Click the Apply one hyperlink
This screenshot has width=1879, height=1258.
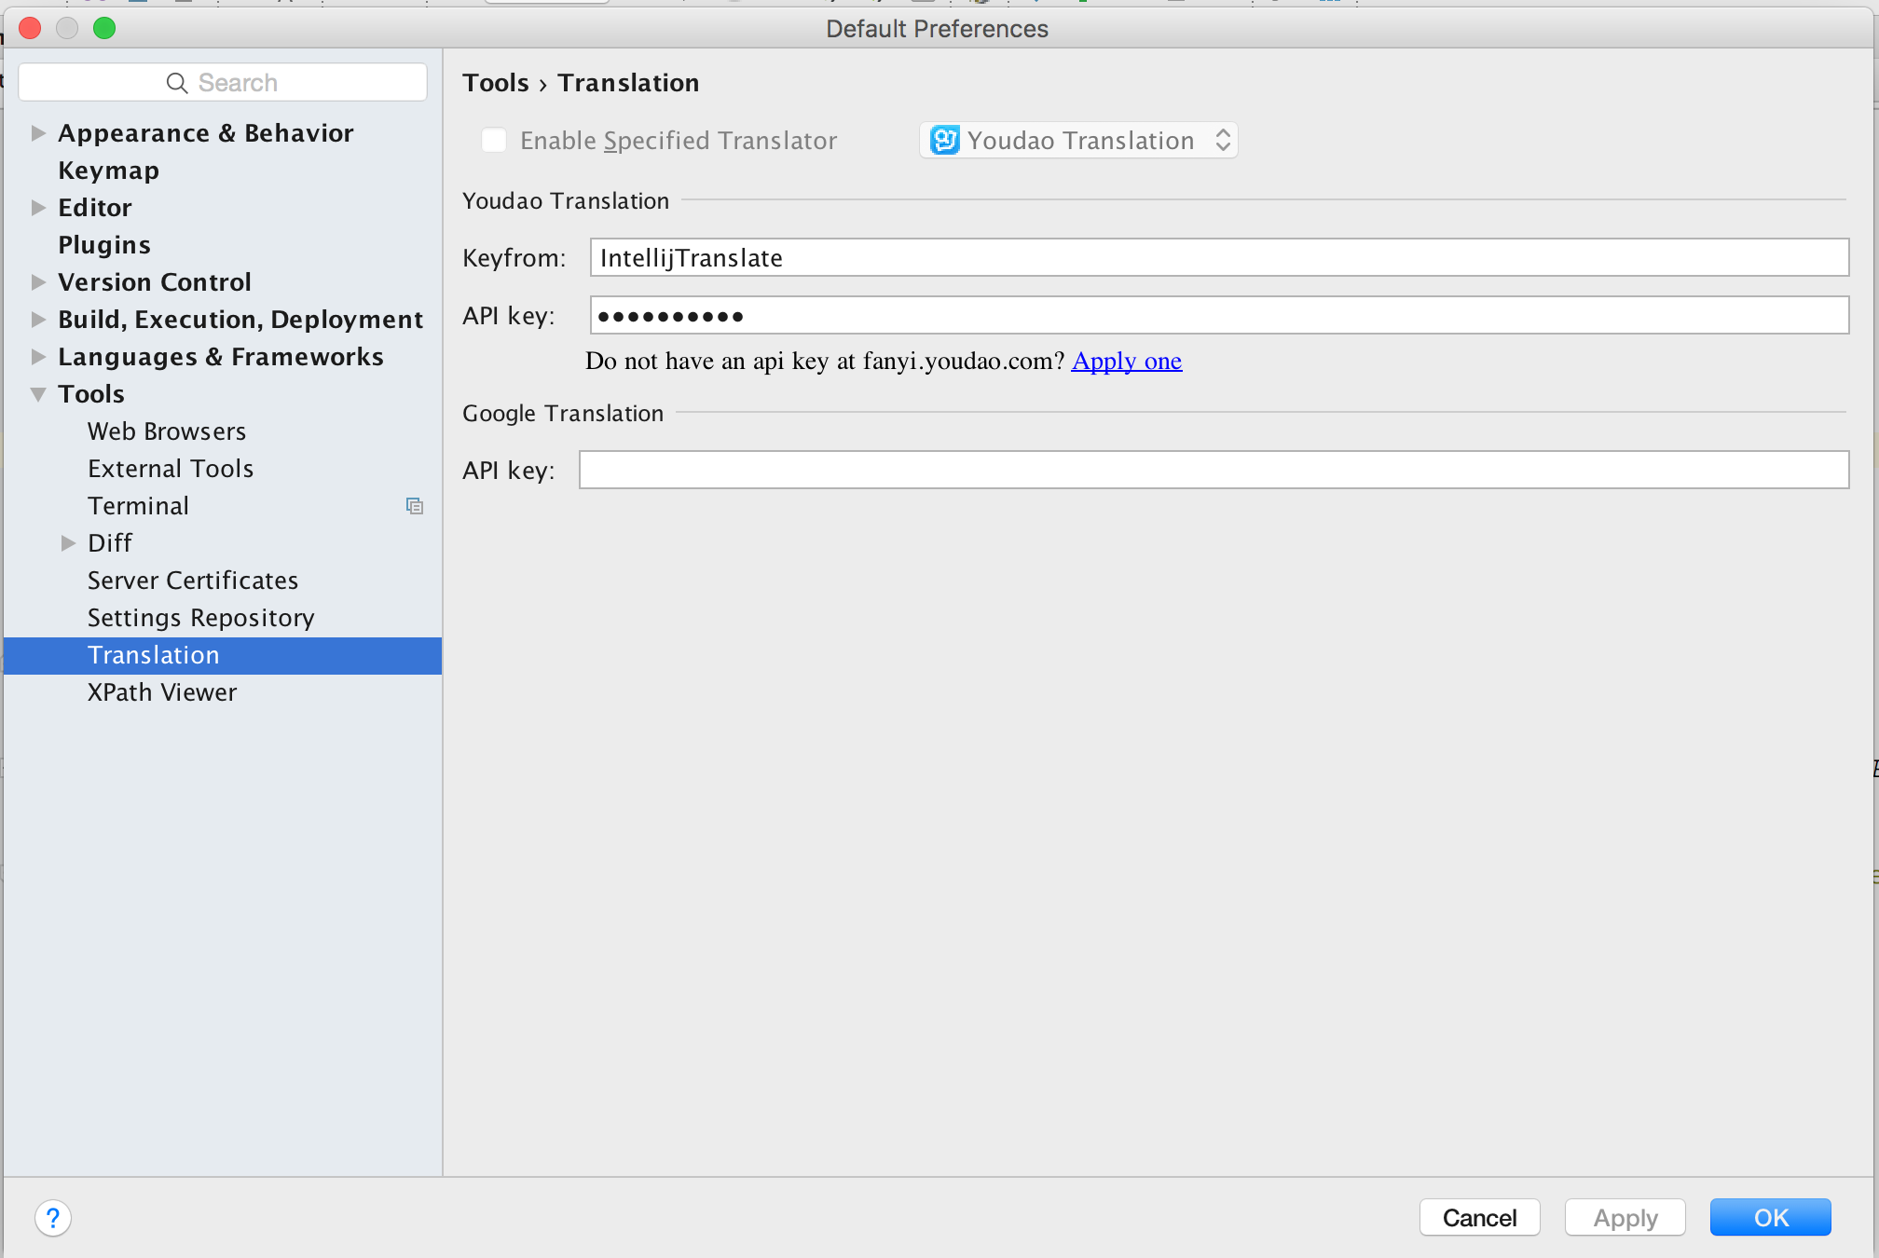[1126, 361]
